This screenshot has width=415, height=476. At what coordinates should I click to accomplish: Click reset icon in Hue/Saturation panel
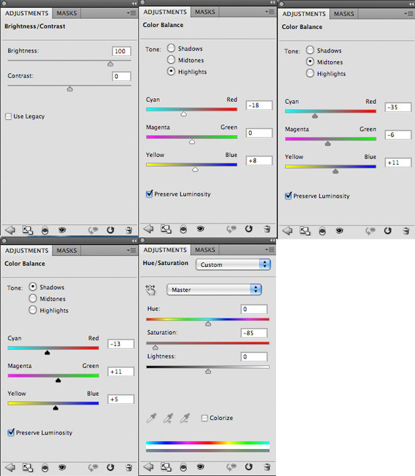tap(248, 467)
